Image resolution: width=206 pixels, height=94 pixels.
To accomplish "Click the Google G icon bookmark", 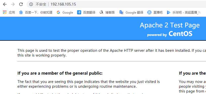I will 58,12.
